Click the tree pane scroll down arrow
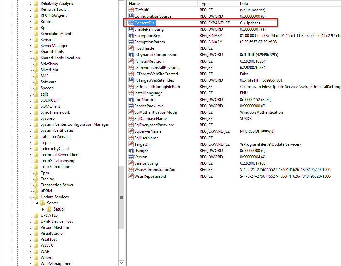 [x=121, y=263]
